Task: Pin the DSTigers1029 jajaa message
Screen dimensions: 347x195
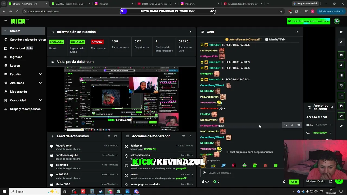Action: (292, 125)
